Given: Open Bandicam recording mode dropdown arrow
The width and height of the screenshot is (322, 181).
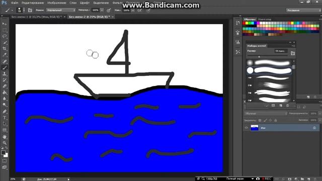Looking at the screenshot, I should 253,179.
